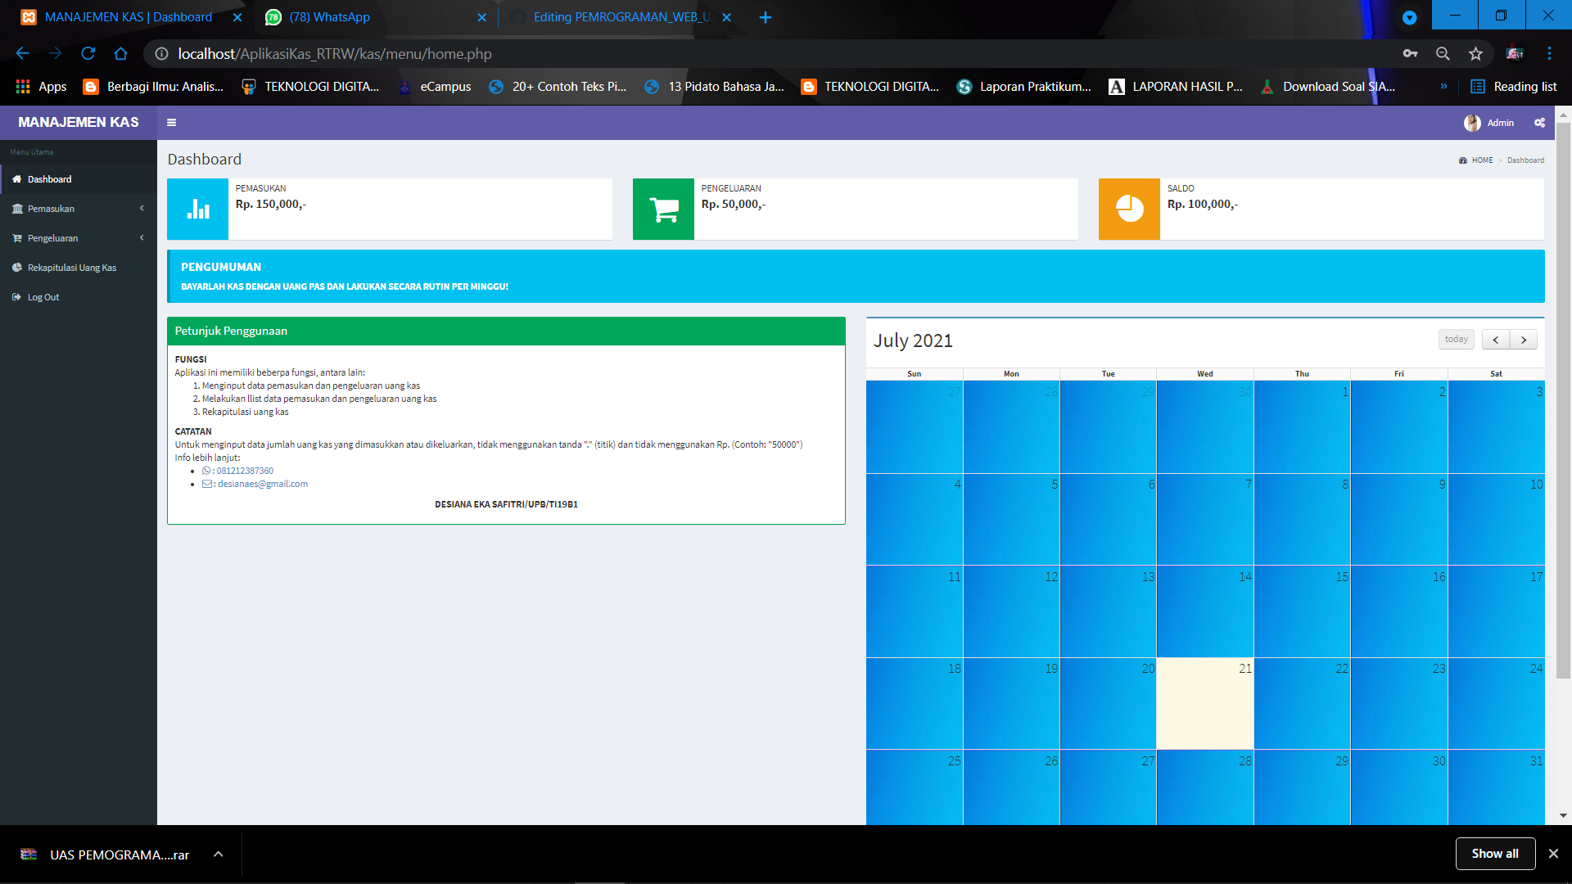Go to previous month in calendar

pos(1495,340)
